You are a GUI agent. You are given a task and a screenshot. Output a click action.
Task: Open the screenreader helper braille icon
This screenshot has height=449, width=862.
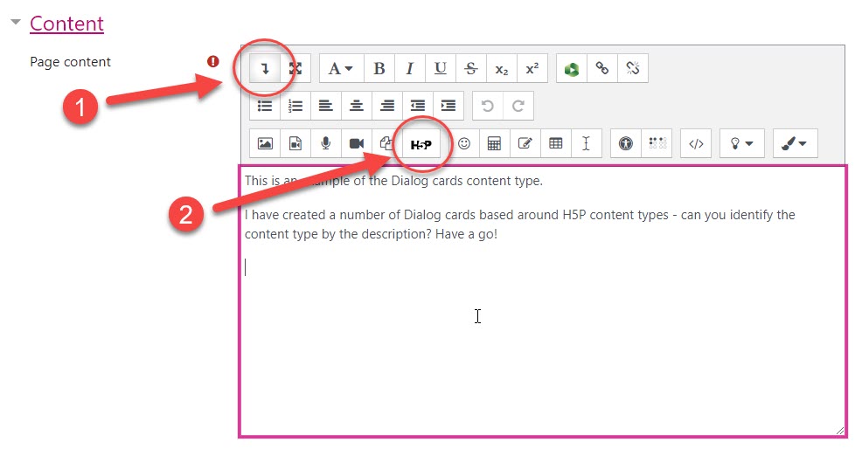pyautogui.click(x=657, y=143)
